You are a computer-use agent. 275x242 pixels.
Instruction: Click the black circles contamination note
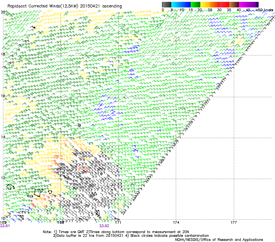click(167, 236)
